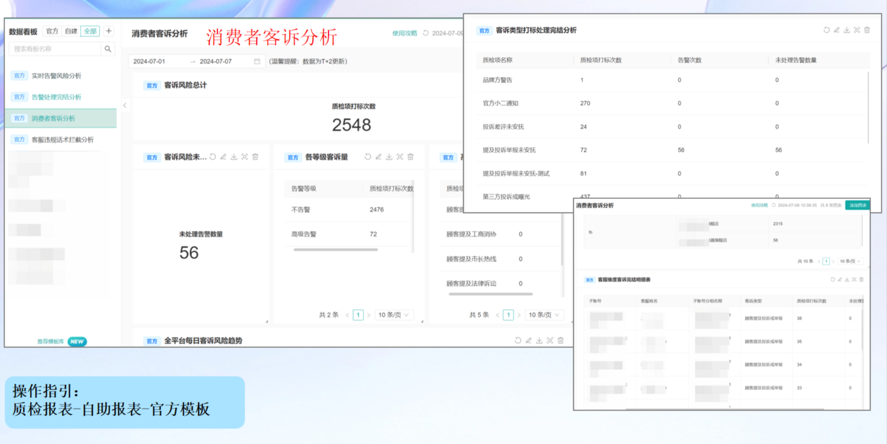Open 客诉风险未... card in fullscreen

click(x=244, y=157)
